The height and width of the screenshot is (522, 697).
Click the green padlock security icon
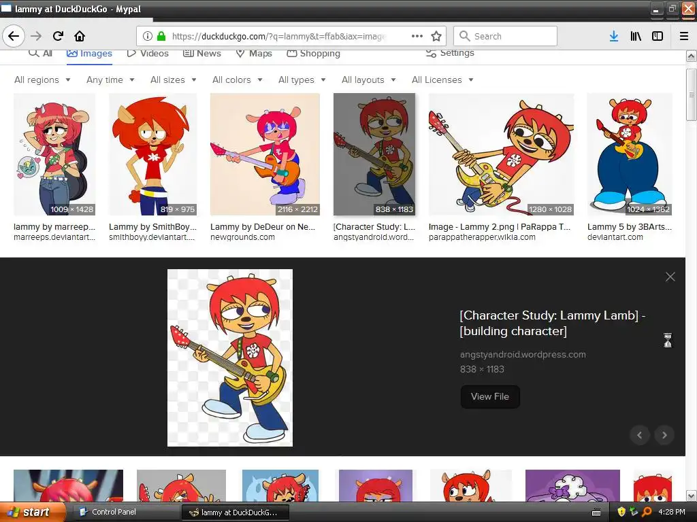click(x=161, y=36)
